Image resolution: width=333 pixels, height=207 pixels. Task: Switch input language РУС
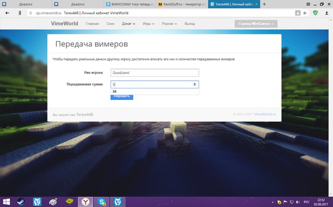tap(307, 202)
